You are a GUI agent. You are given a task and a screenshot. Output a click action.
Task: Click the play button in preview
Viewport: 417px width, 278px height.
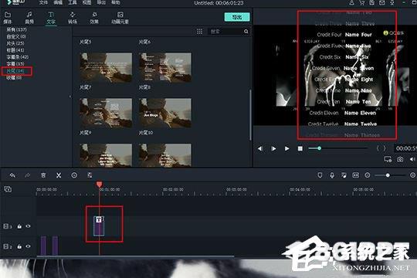[273, 148]
